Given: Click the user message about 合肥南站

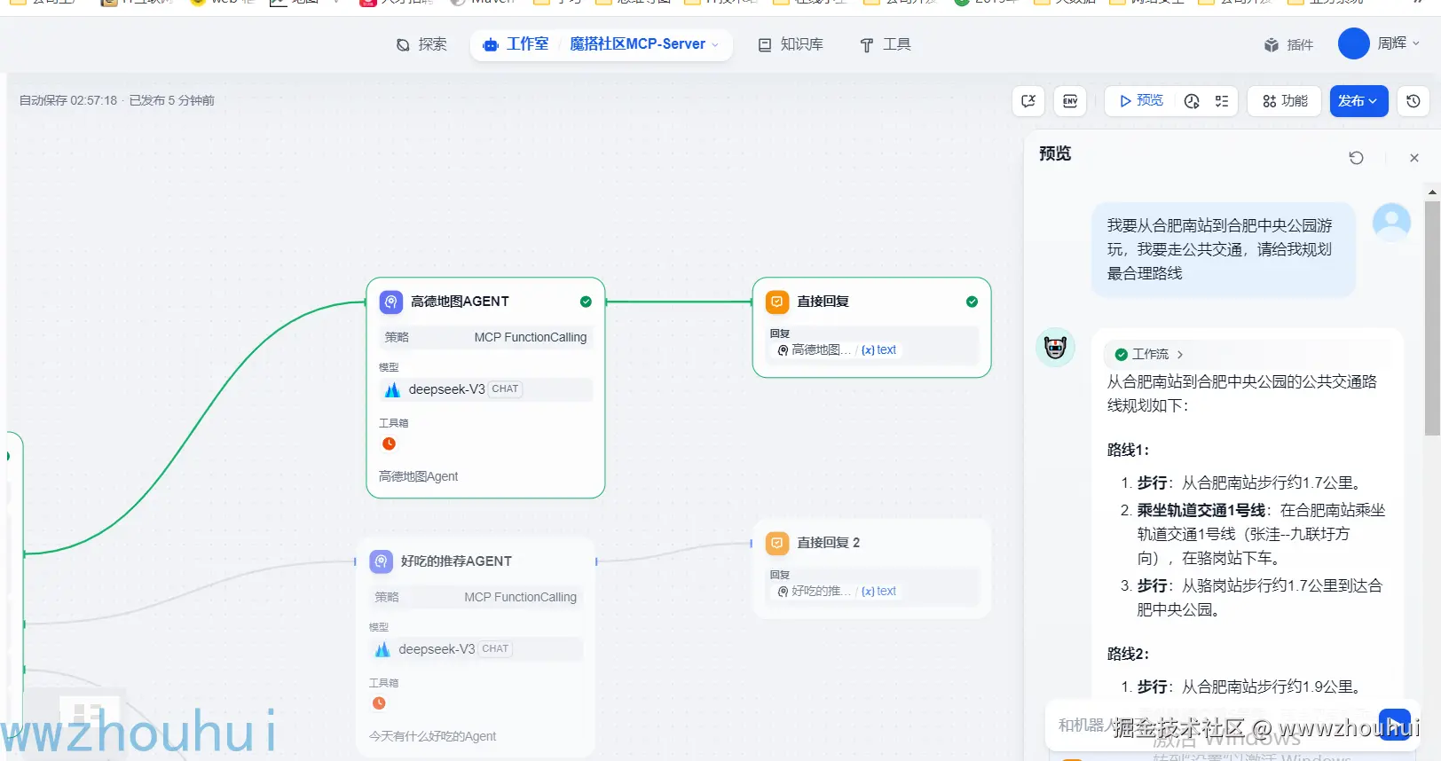Looking at the screenshot, I should 1224,249.
